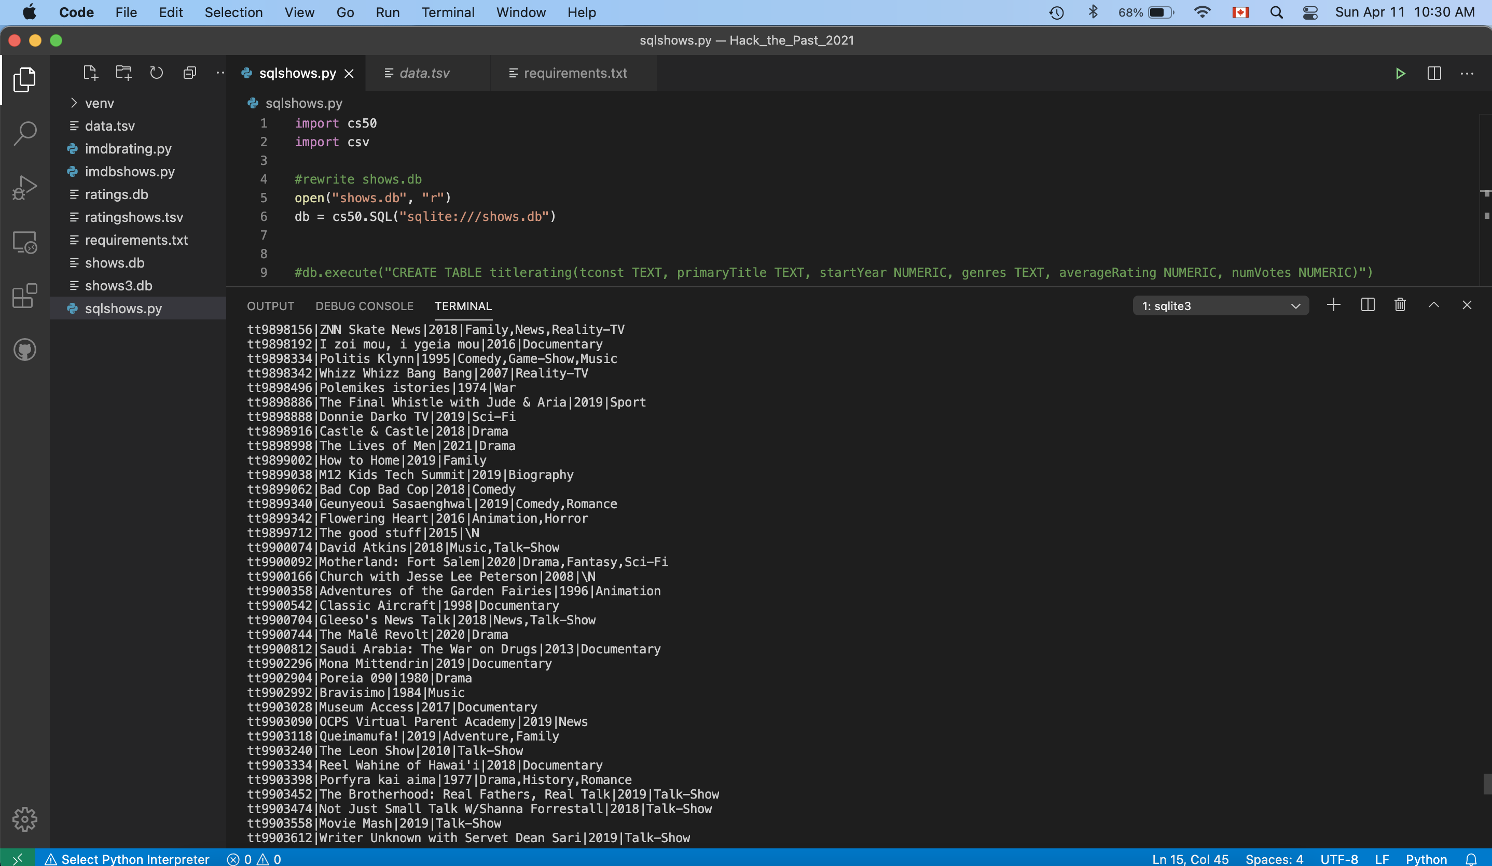
Task: Open the Extensions view icon
Action: 25,296
